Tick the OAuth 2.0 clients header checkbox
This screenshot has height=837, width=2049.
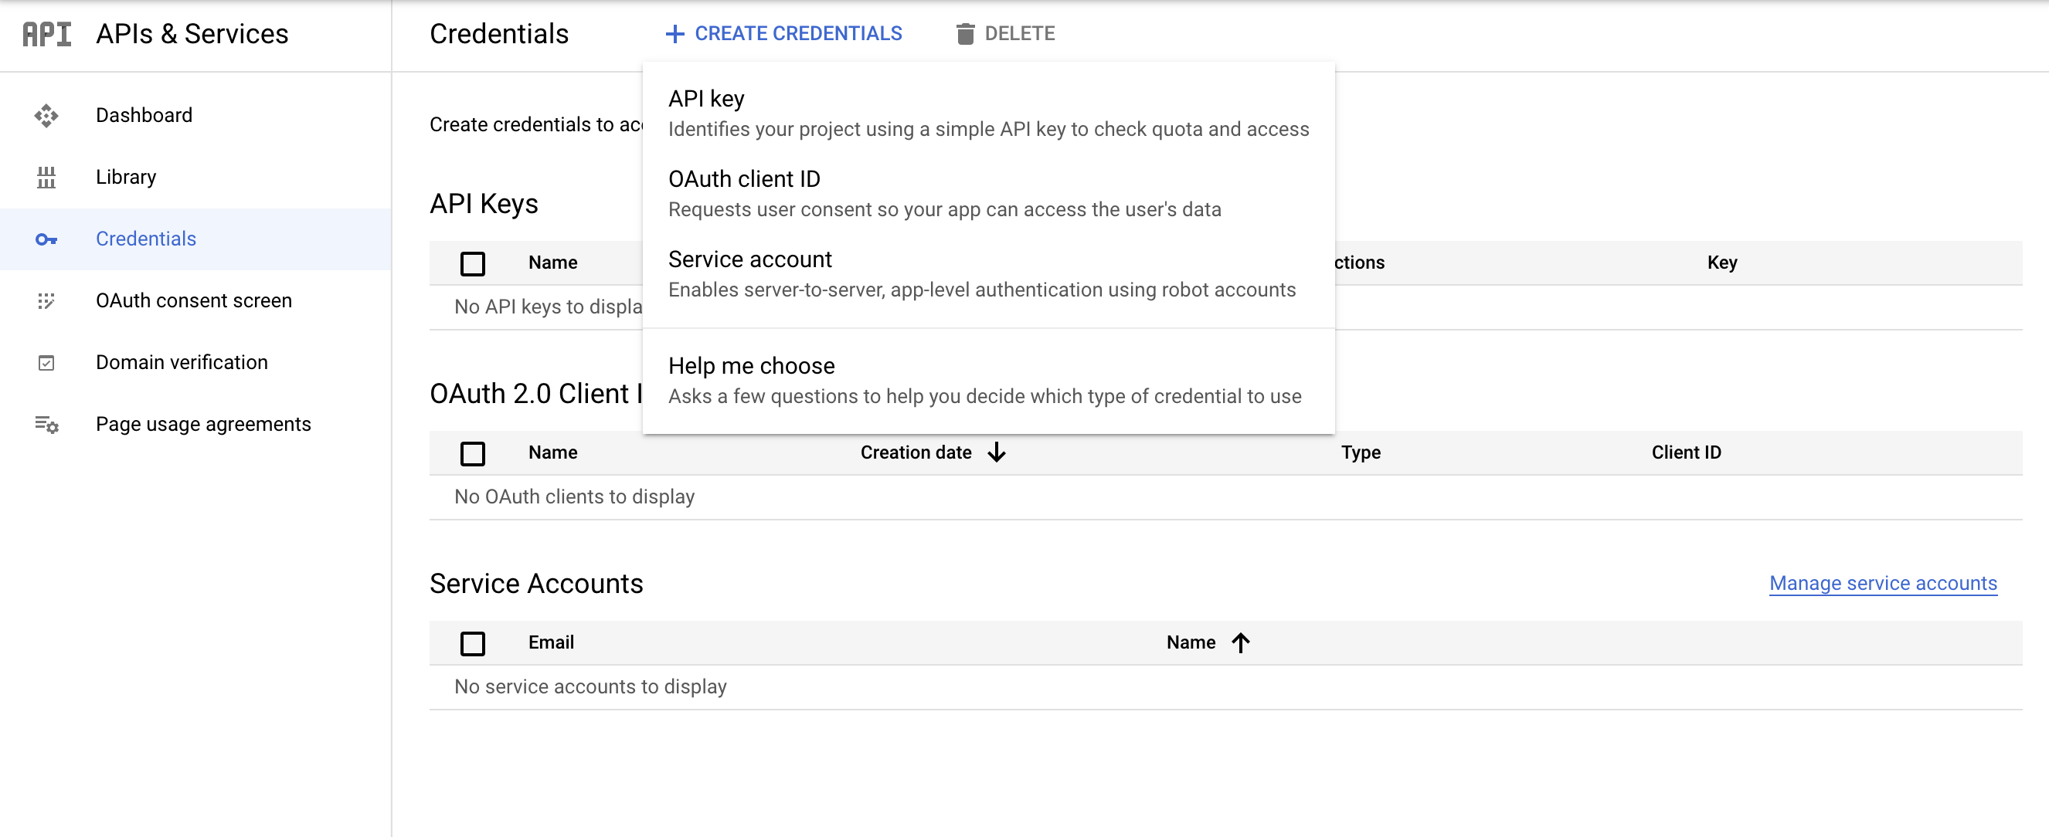(473, 453)
